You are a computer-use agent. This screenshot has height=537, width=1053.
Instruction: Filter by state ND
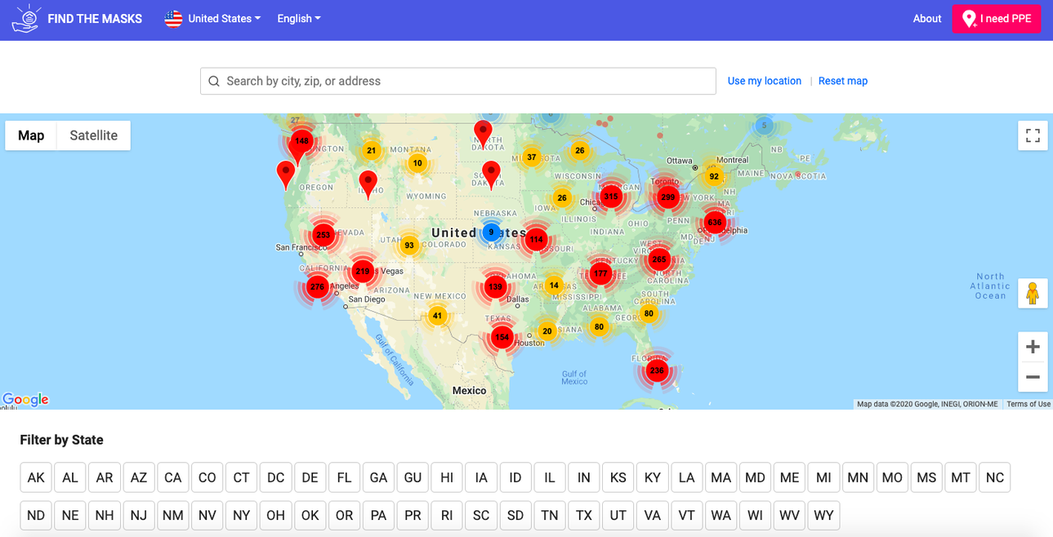click(x=36, y=516)
